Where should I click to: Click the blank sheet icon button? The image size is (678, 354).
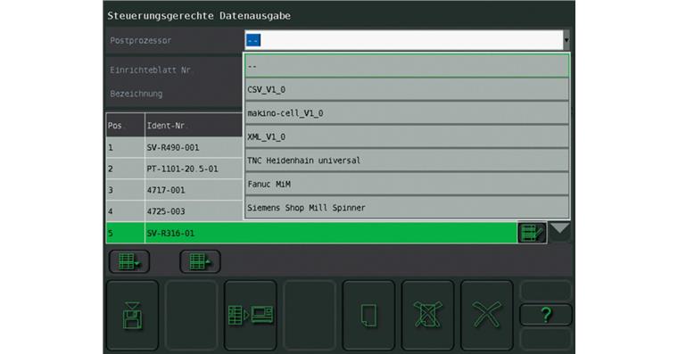coord(368,315)
